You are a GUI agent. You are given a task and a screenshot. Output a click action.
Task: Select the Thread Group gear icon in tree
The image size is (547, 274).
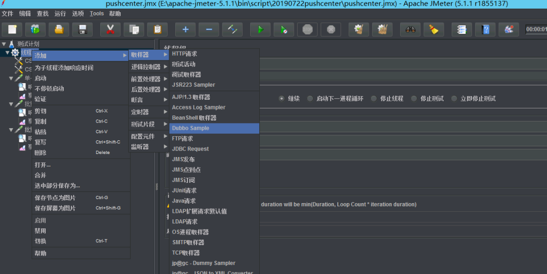[x=15, y=53]
